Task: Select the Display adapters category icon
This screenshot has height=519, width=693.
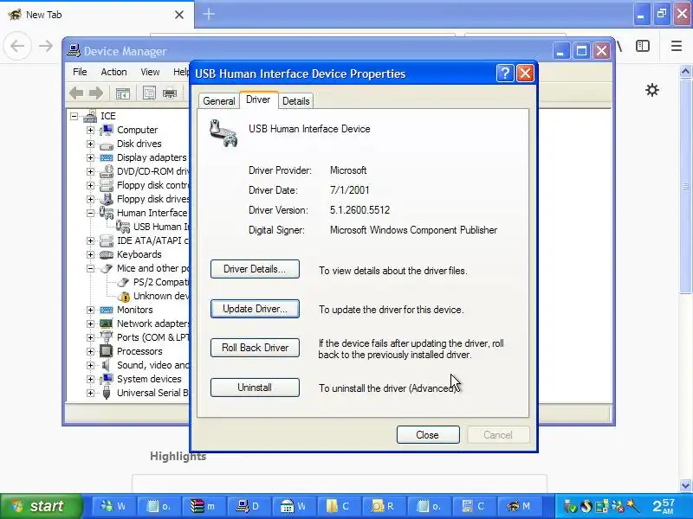Action: pos(107,158)
